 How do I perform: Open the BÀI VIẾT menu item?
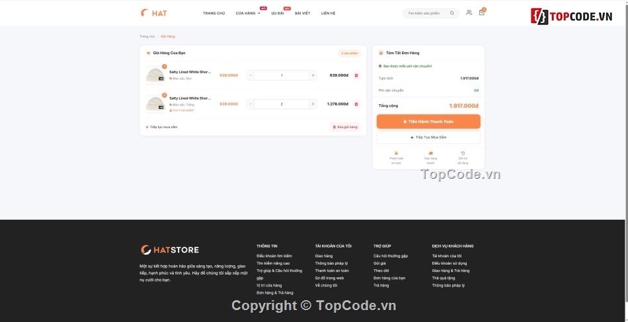click(302, 13)
